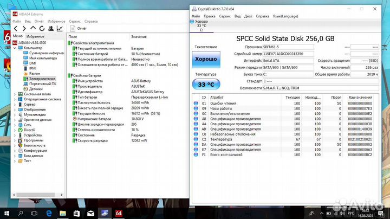Open taskbar search magnifier
Screen dimensions: 390x219
(21, 213)
